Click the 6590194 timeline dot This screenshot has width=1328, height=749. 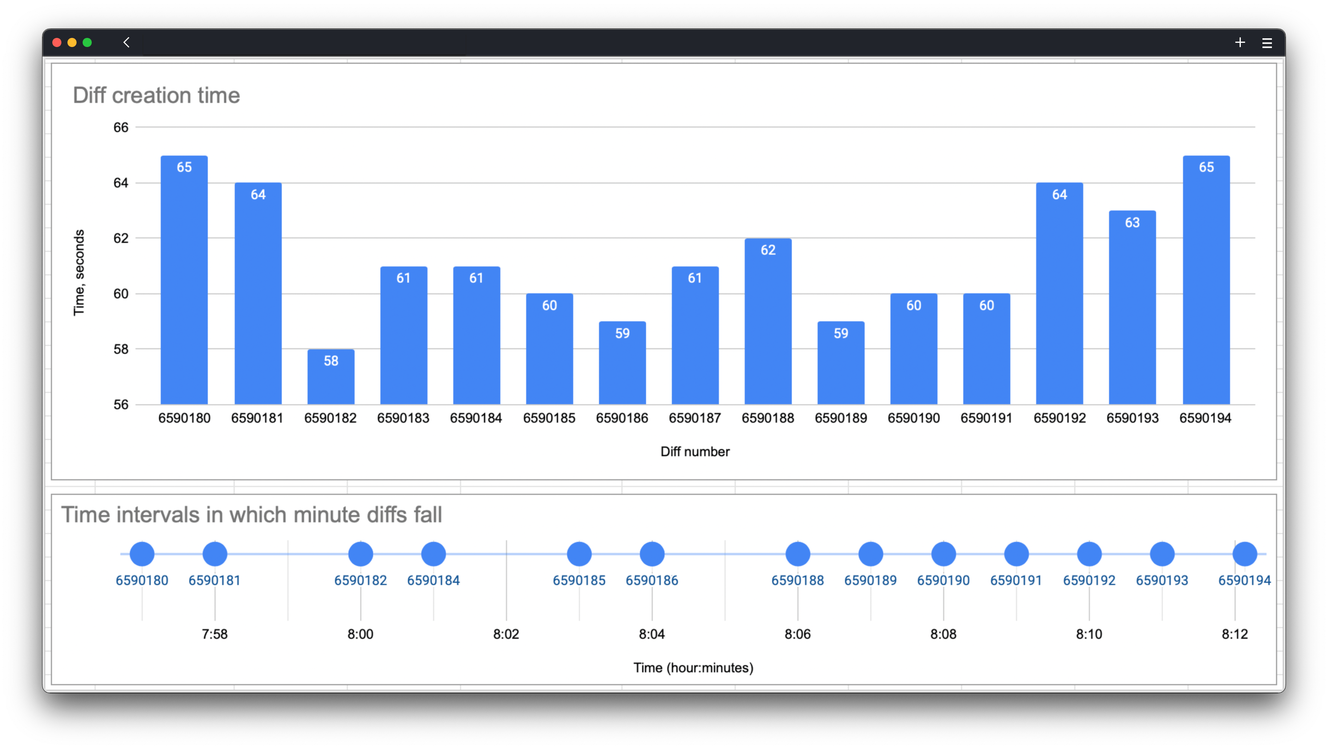(x=1245, y=554)
